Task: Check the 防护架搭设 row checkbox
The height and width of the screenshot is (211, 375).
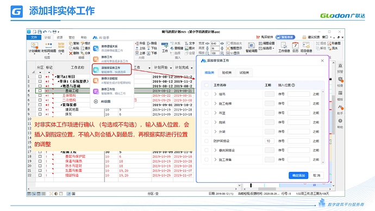Action: coord(206,141)
